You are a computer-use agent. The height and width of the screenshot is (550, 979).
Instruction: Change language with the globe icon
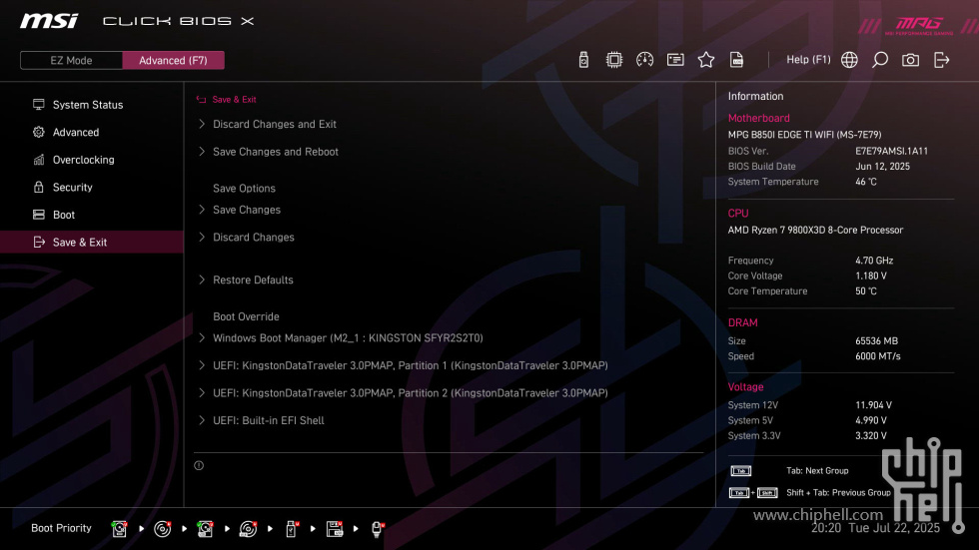[849, 60]
